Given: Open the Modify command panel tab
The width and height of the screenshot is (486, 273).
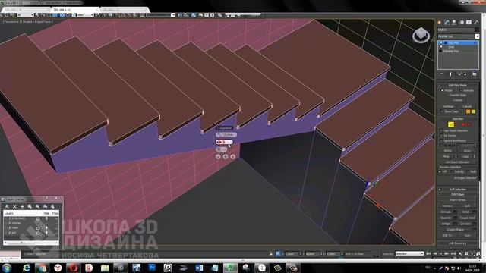Looking at the screenshot, I should point(447,22).
